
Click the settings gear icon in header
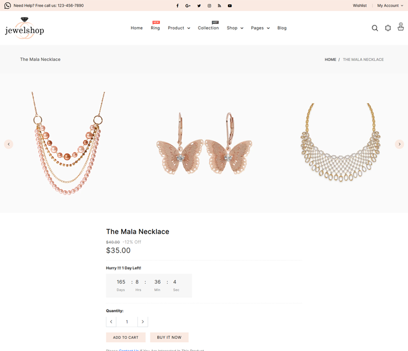click(x=388, y=28)
